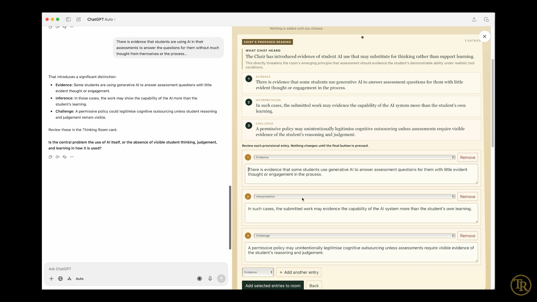Click the plus attach icon in composer

51,279
